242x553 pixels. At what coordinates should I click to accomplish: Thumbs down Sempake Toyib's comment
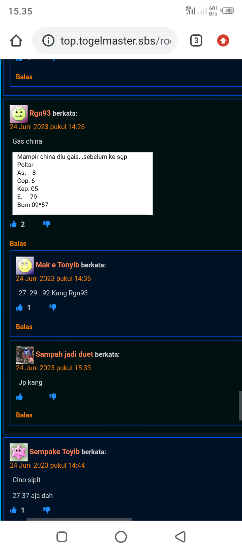click(x=47, y=510)
